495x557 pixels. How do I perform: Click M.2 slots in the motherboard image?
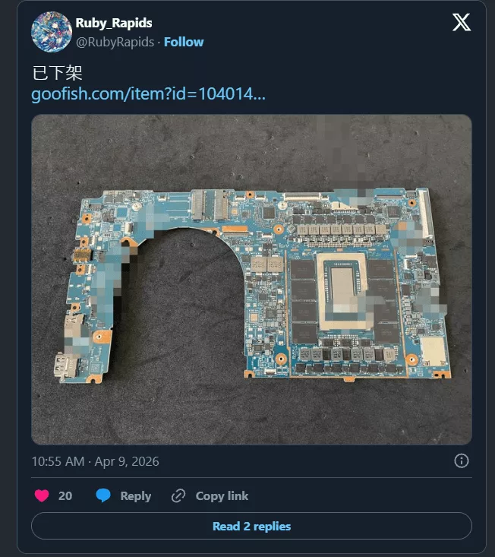pos(210,204)
